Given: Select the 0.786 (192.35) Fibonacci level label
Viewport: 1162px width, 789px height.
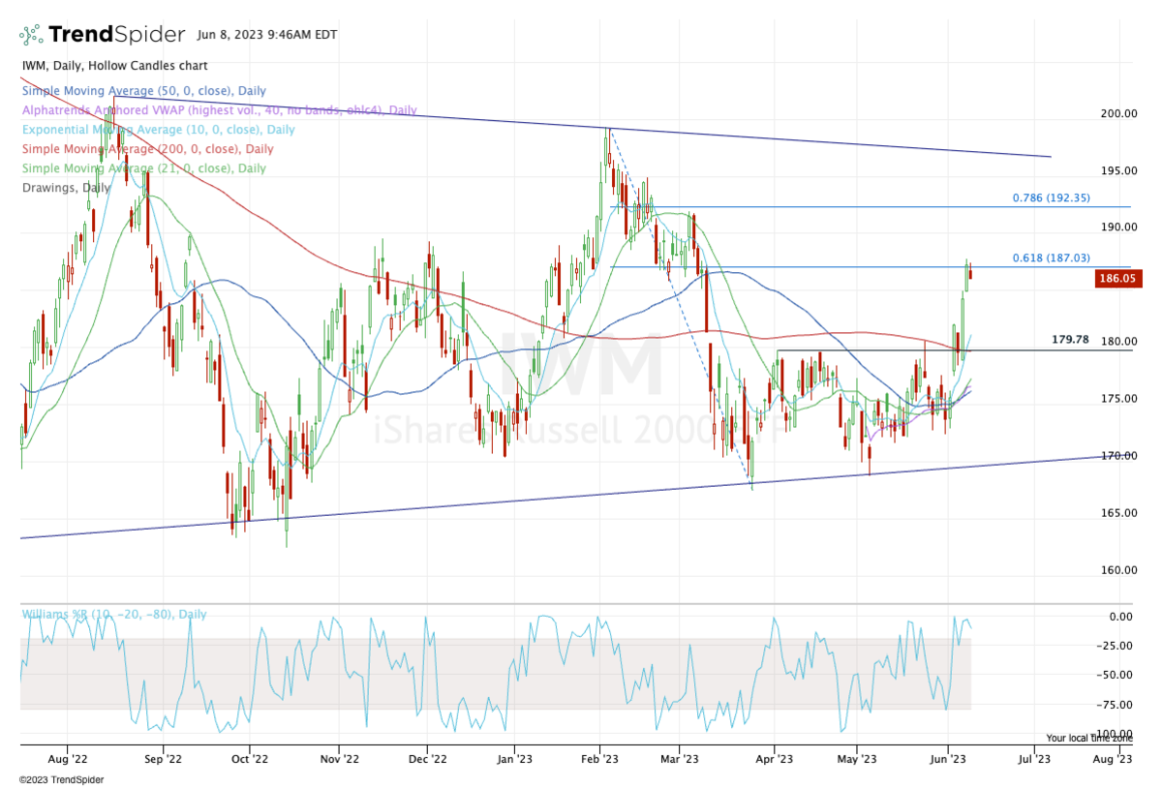Looking at the screenshot, I should (x=1051, y=197).
